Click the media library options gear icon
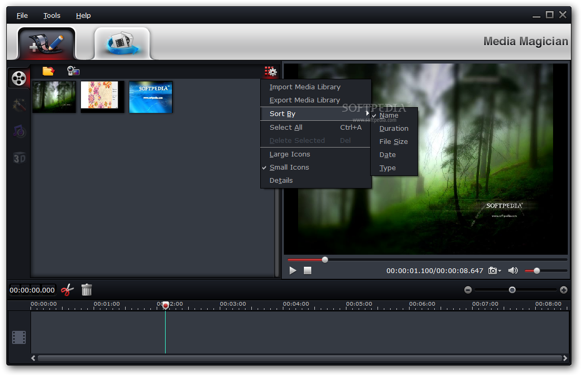582x376 pixels. pos(271,71)
